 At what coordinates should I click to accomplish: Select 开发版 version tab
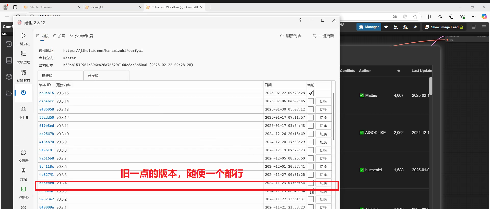point(106,76)
